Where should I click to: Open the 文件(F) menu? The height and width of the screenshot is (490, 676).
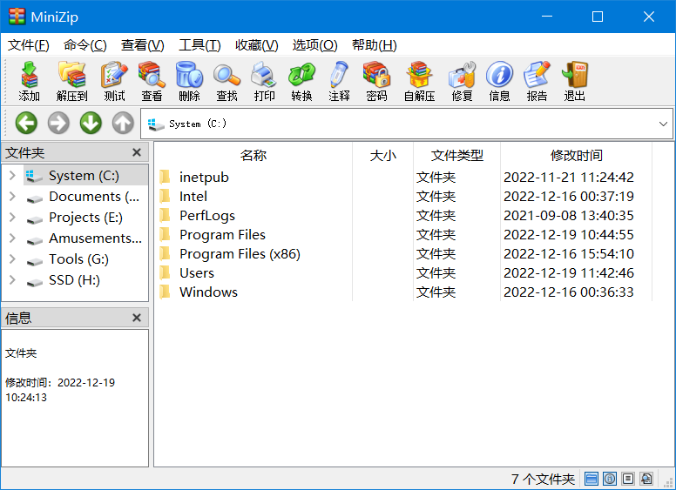pyautogui.click(x=29, y=44)
